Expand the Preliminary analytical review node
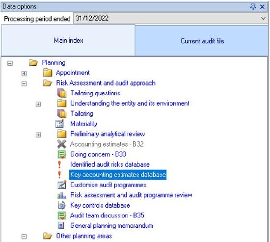 (38, 134)
